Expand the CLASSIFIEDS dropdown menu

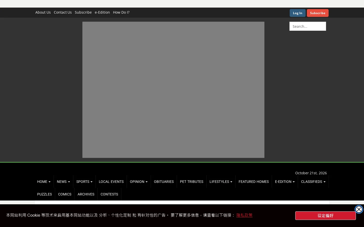pos(313,182)
